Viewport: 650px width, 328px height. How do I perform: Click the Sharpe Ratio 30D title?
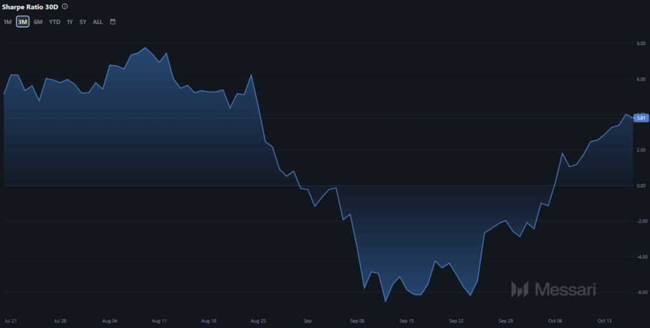[30, 7]
